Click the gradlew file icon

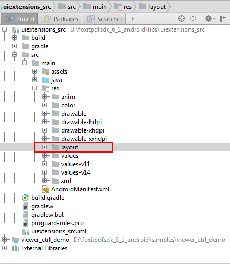pos(25,206)
